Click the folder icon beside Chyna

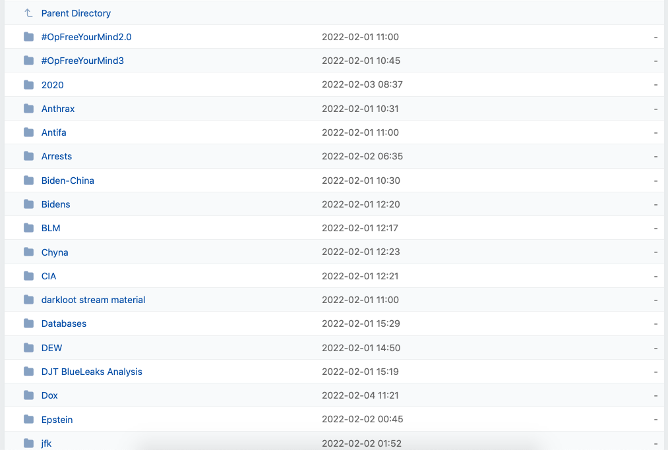(28, 252)
